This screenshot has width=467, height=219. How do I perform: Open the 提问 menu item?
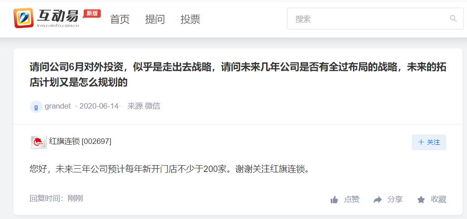(x=155, y=19)
